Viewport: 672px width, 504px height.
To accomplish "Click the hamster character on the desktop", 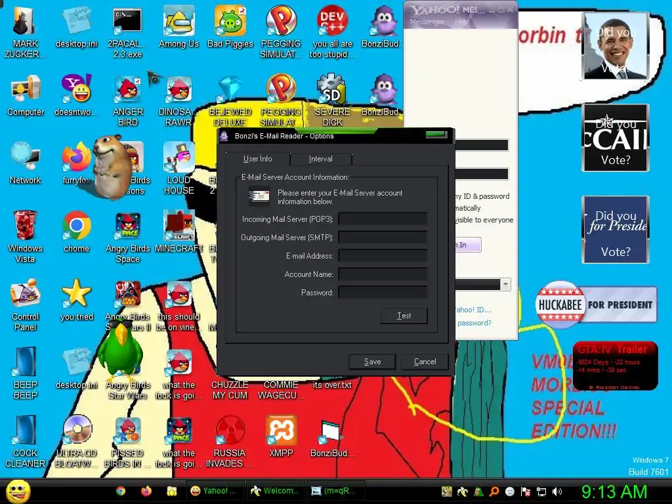I will (x=112, y=167).
